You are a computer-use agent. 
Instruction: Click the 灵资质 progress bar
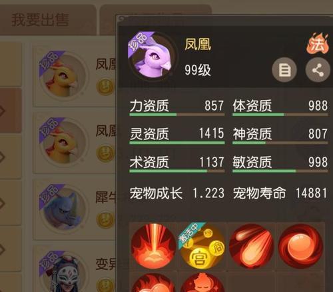pyautogui.click(x=177, y=143)
